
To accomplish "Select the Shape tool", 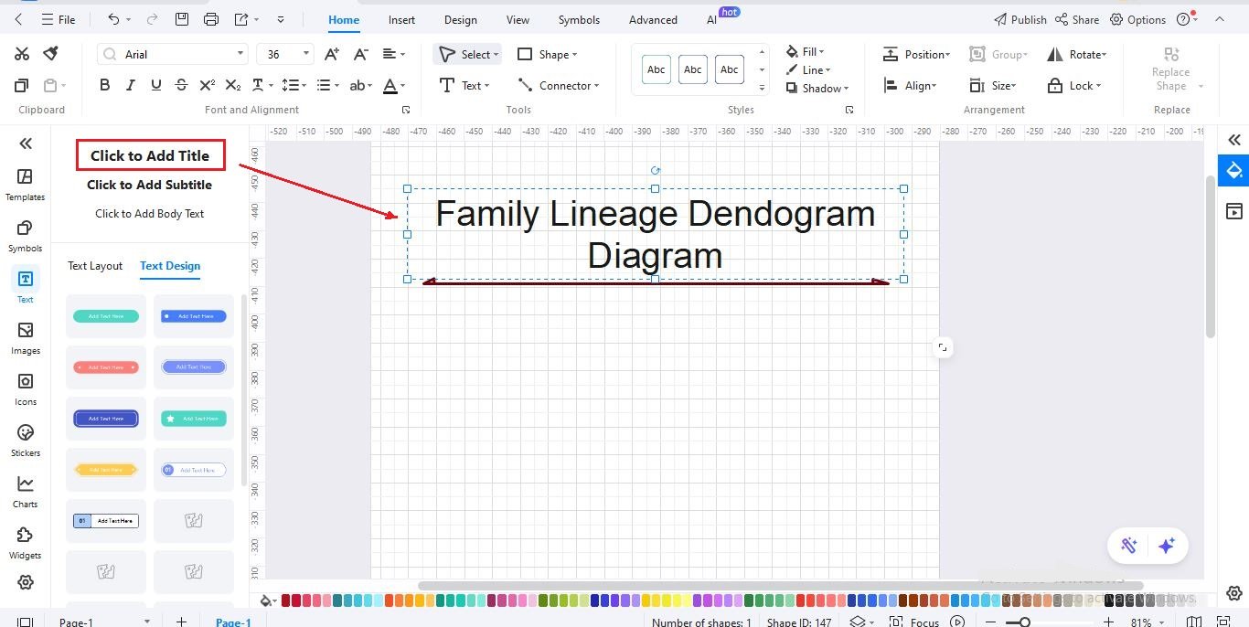I will pos(547,54).
